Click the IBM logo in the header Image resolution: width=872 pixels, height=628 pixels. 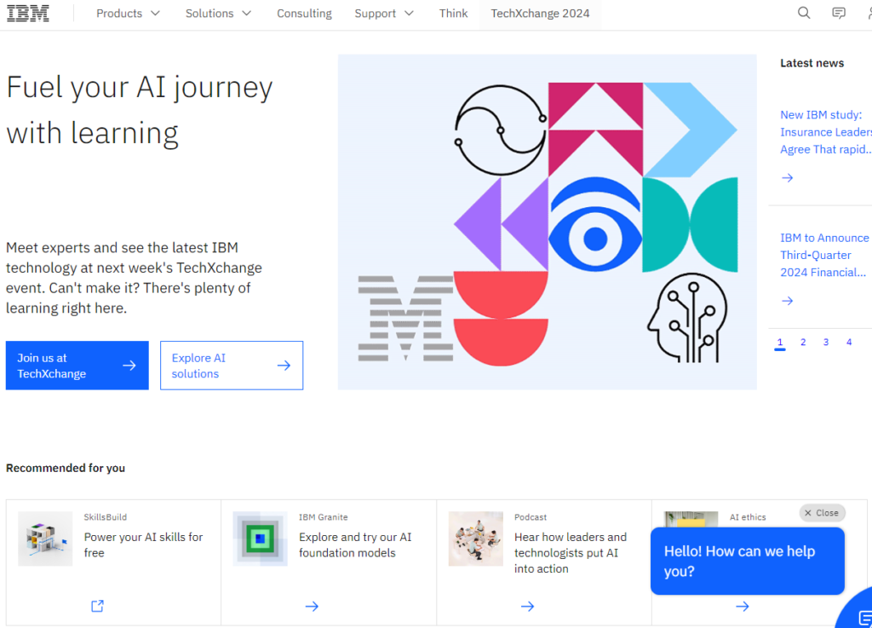pyautogui.click(x=28, y=14)
